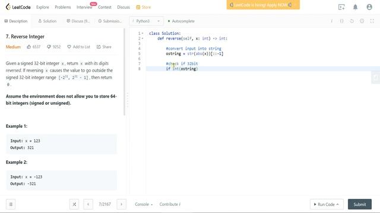Go to next problem arrow
Viewport: 380px width, 213px height.
pos(121,204)
